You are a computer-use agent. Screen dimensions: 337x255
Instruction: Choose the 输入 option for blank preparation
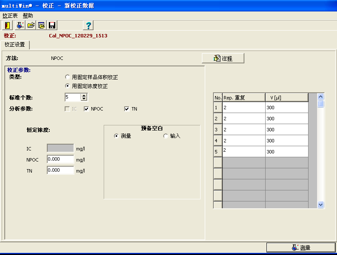click(166, 136)
